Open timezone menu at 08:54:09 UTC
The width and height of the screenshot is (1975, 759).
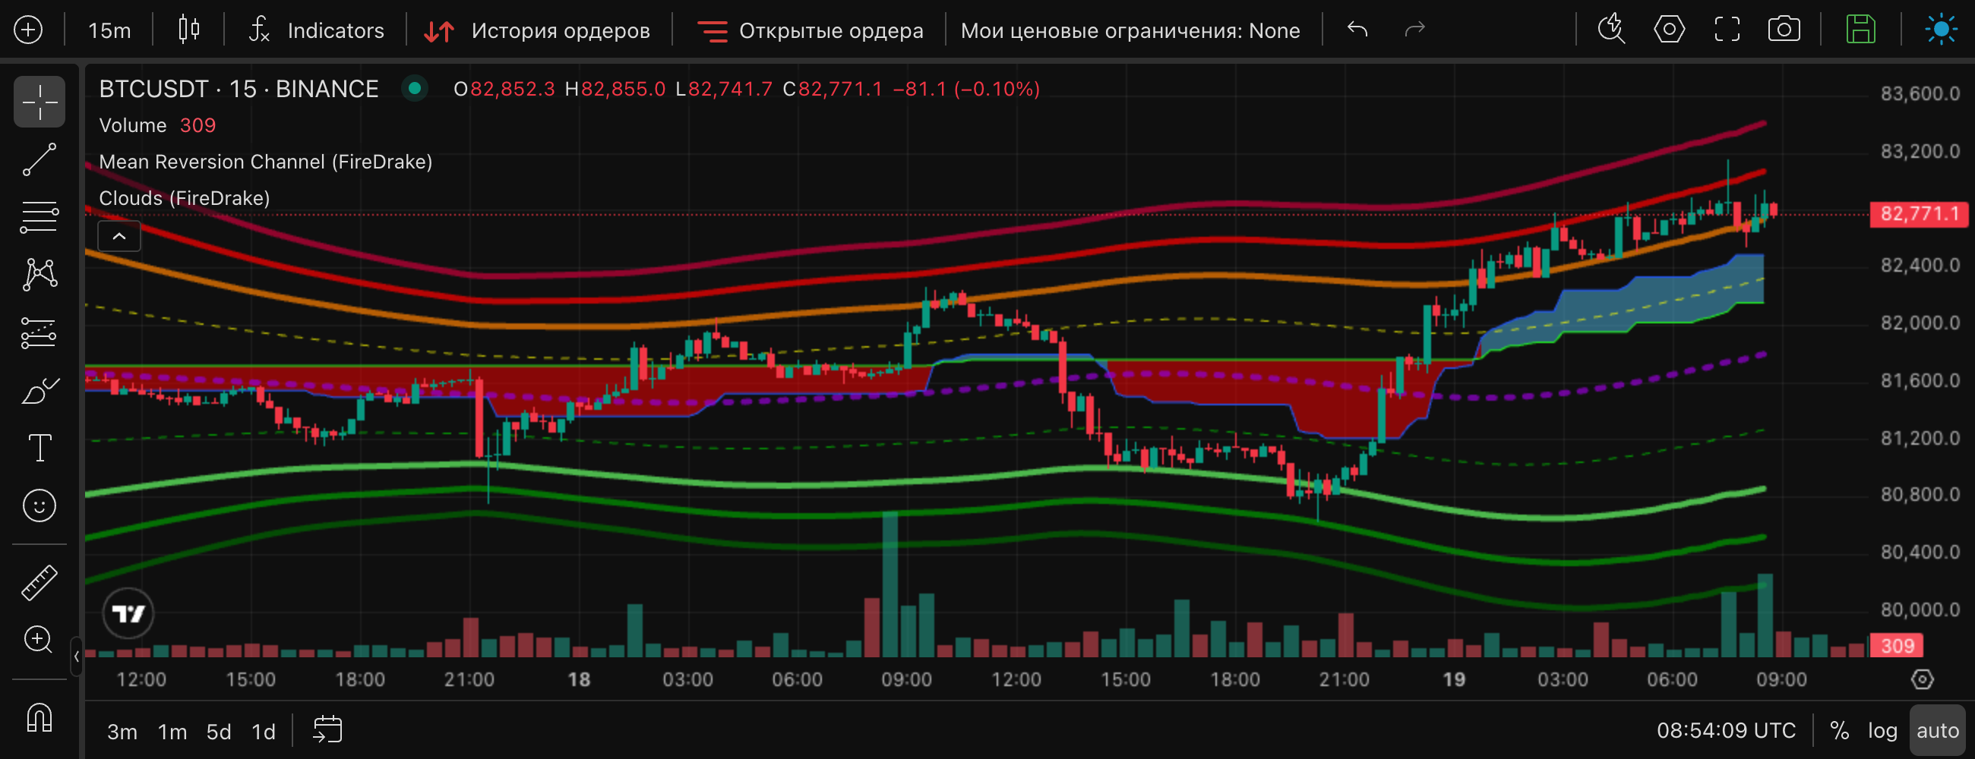coord(1726,731)
